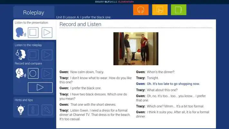Play back your recording
This screenshot has height=129, width=229.
point(47,73)
